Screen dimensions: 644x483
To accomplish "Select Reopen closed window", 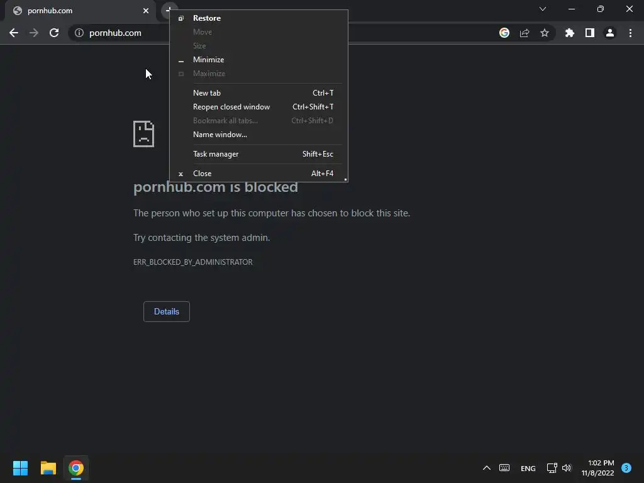I will click(258, 107).
